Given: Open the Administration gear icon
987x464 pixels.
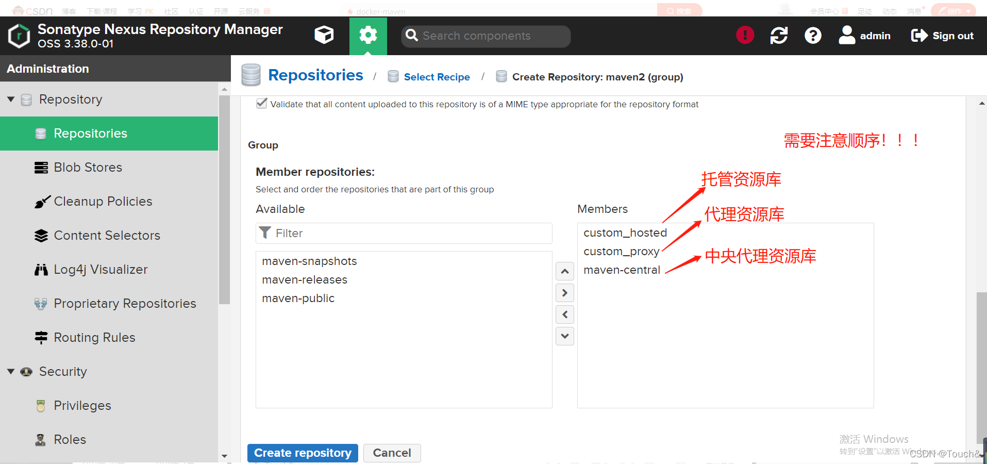Looking at the screenshot, I should (x=368, y=36).
